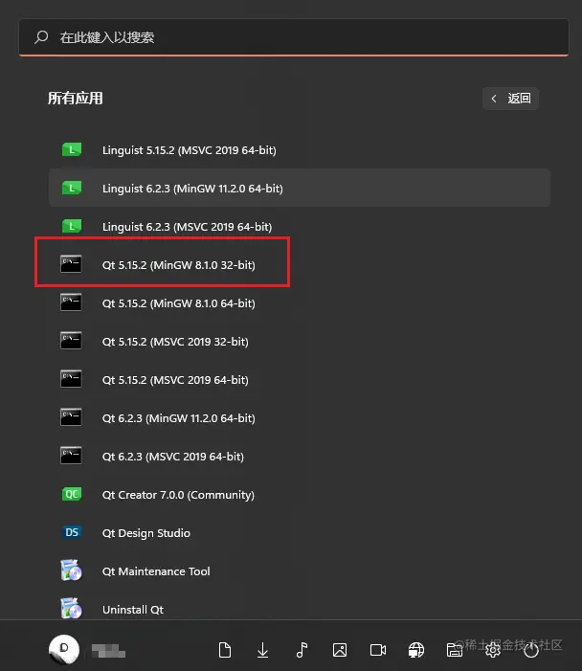The height and width of the screenshot is (671, 582).
Task: Click the DS Qt Design Studio icon
Action: 72,532
